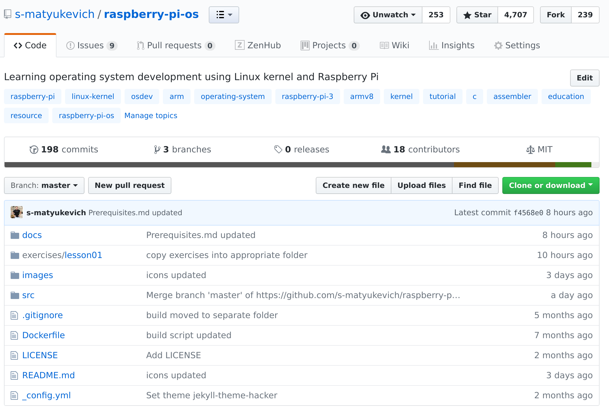The height and width of the screenshot is (411, 609).
Task: Click the exercises folder icon
Action: click(x=15, y=255)
